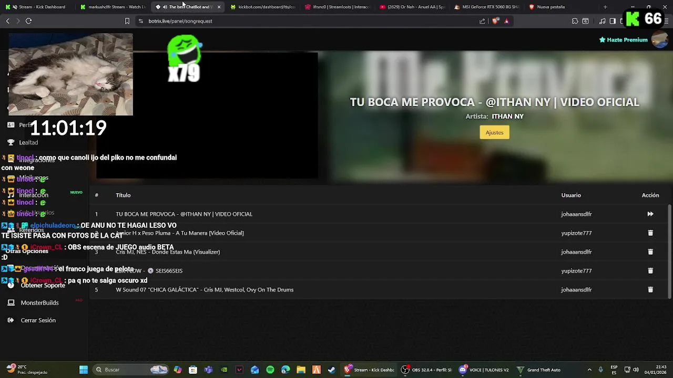Open the Discord VOICE | TULONES V2 taskbar window
The width and height of the screenshot is (673, 378).
coord(484,370)
